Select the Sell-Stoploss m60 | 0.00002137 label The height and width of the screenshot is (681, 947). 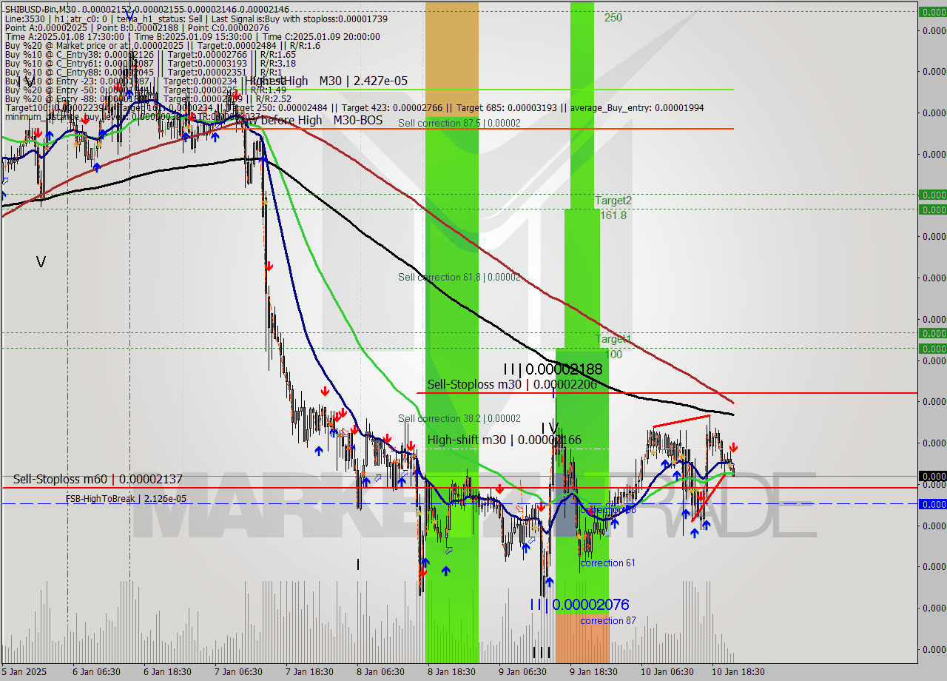(x=98, y=479)
